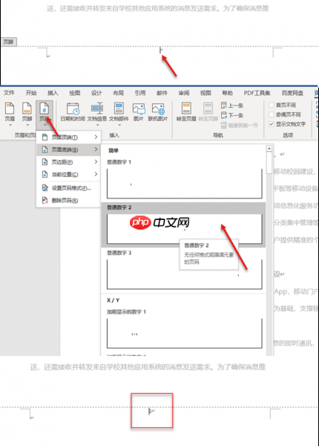Click the 转至页眉 go to header icon
The width and height of the screenshot is (319, 446).
pyautogui.click(x=186, y=111)
